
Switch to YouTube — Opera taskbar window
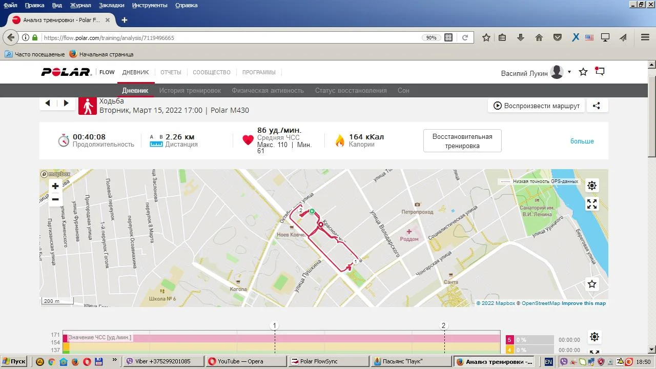point(245,361)
